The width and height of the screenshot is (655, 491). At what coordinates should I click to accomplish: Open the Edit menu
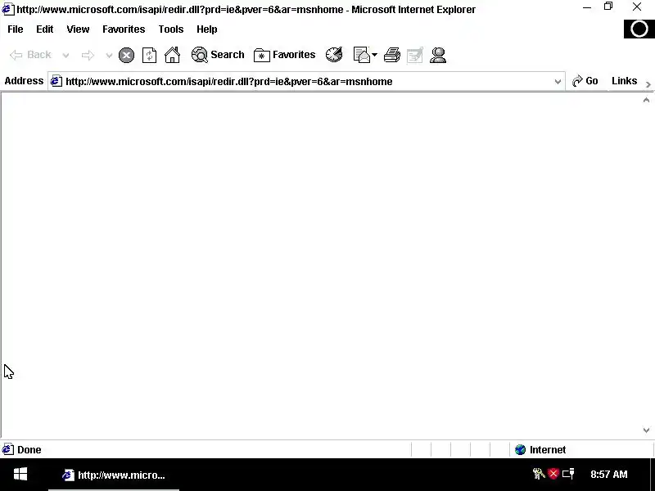[45, 29]
